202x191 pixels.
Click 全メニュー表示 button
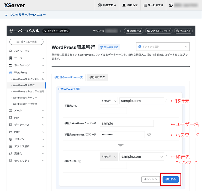(26, 42)
